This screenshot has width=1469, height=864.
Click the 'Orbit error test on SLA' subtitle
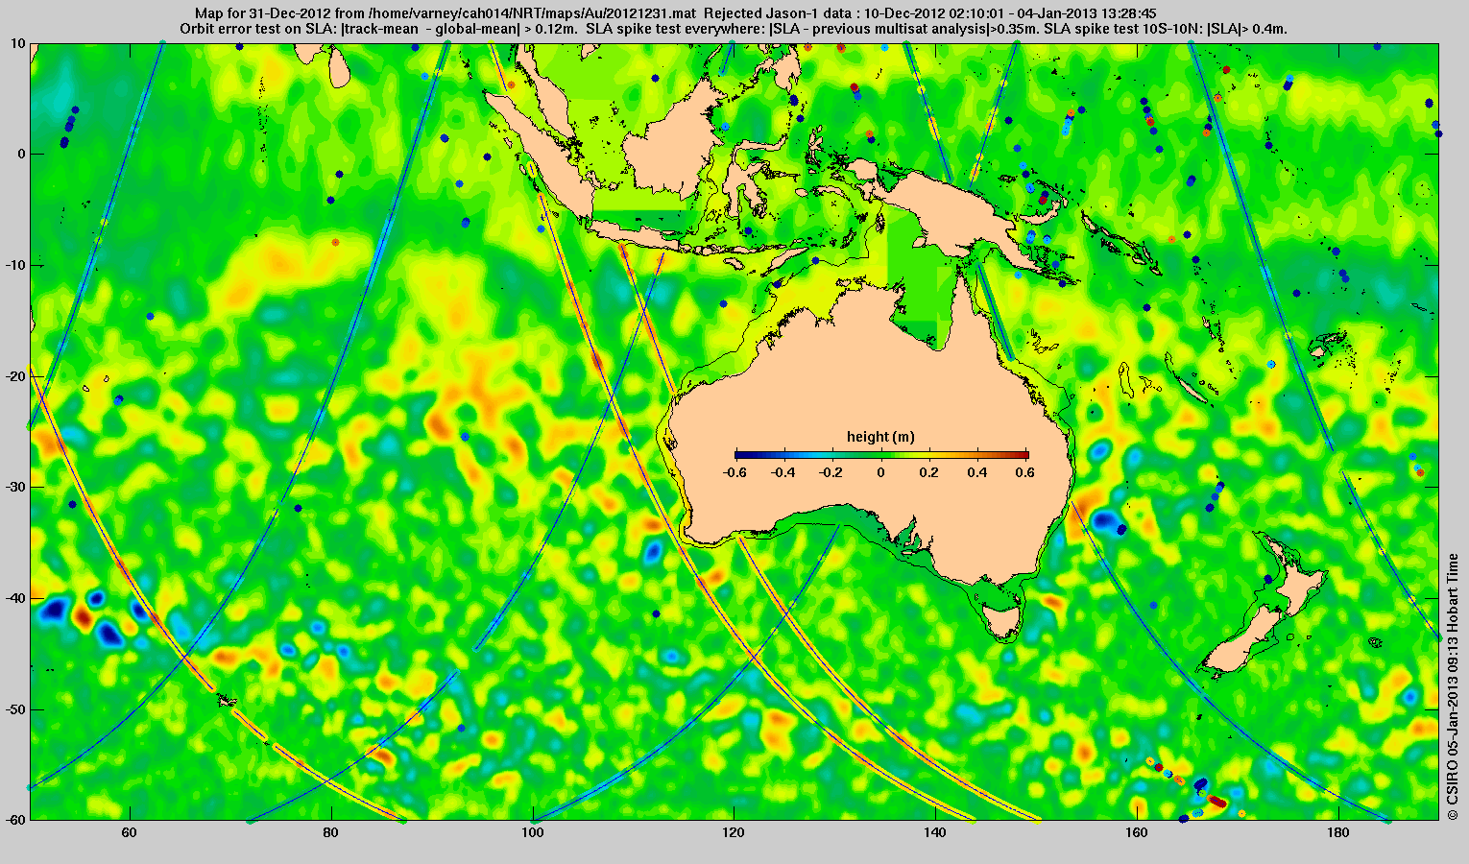click(x=734, y=29)
